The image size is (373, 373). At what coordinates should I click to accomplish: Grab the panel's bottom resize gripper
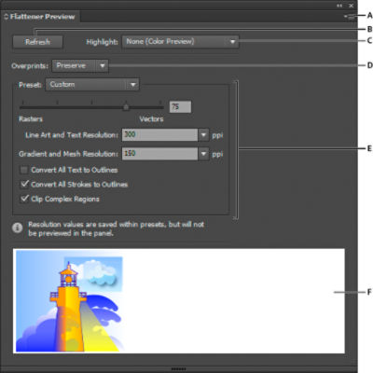tap(179, 369)
